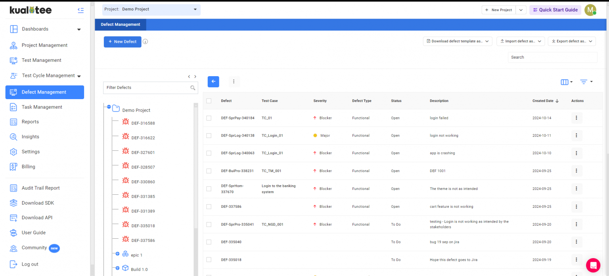Screen dimensions: 609x276
Task: Collapse the sidebar with the menu toggle icon
Action: (81, 10)
